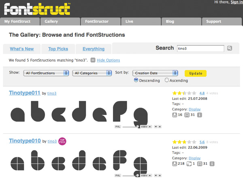The image size is (243, 182).
Task: Click the VIEW button under Tinotype011 preview
Action: (x=146, y=127)
